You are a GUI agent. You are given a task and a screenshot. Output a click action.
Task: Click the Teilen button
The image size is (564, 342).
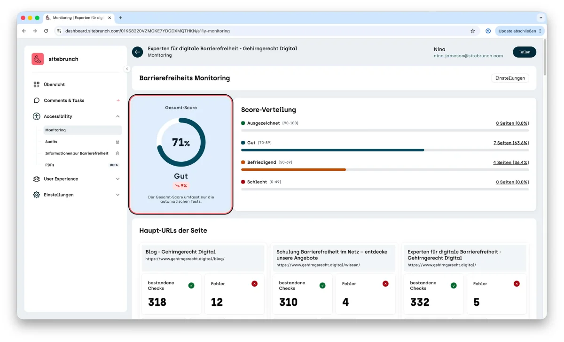pos(524,52)
